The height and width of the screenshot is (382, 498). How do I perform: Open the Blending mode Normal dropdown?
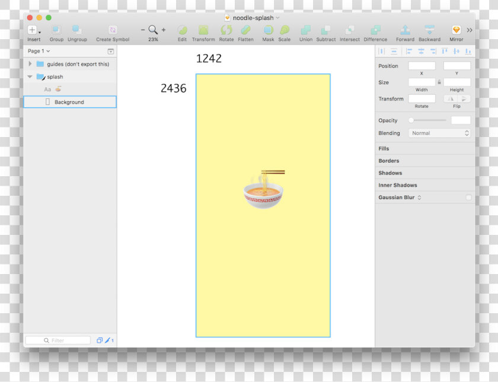[x=439, y=133]
